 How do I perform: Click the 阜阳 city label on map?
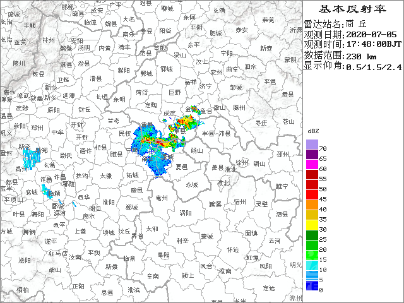point(162,254)
